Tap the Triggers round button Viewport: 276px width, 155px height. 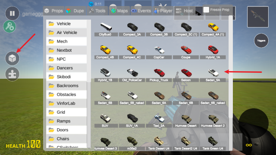[x=261, y=40]
